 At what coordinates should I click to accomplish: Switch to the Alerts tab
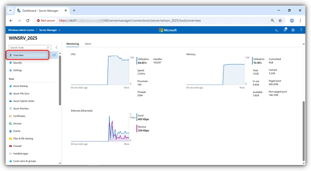click(88, 44)
